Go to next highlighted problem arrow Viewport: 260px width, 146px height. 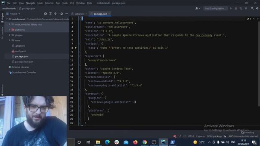(258, 19)
